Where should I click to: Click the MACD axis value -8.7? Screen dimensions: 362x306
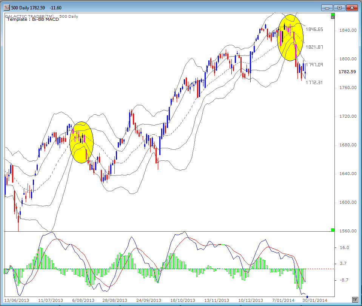coord(344,280)
